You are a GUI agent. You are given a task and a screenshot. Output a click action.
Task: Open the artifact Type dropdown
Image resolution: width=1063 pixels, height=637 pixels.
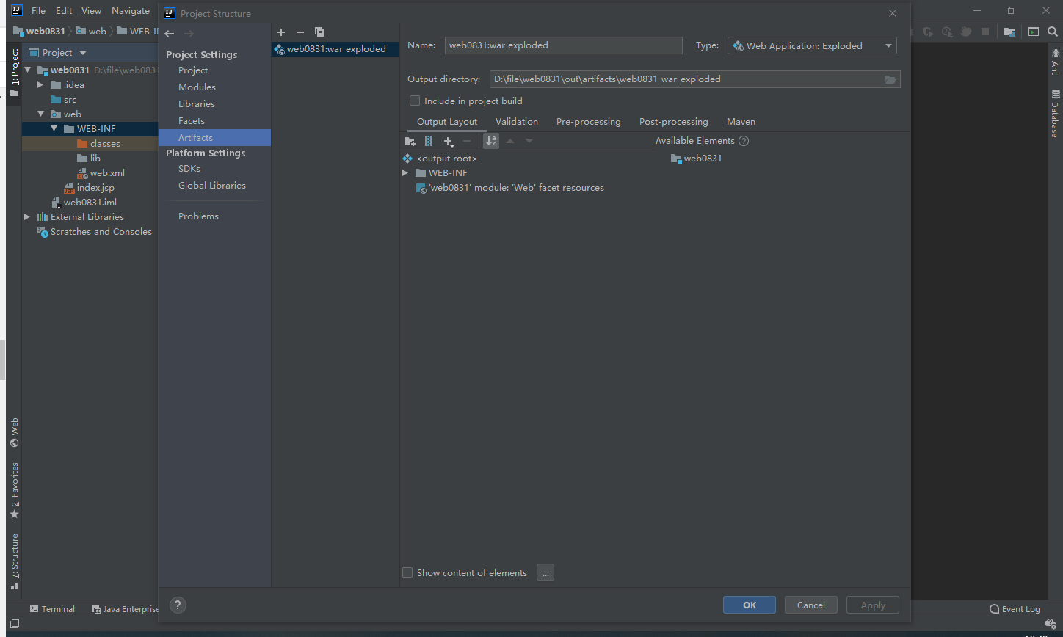(812, 45)
